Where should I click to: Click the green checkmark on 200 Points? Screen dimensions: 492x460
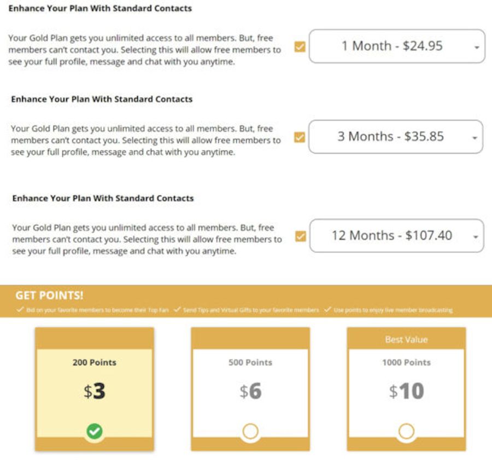click(x=95, y=431)
